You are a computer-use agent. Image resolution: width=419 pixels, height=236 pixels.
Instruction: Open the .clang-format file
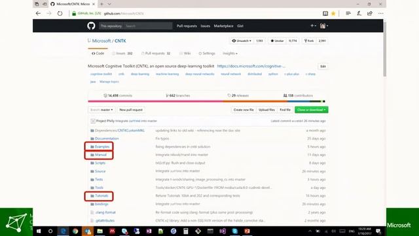coord(105,212)
